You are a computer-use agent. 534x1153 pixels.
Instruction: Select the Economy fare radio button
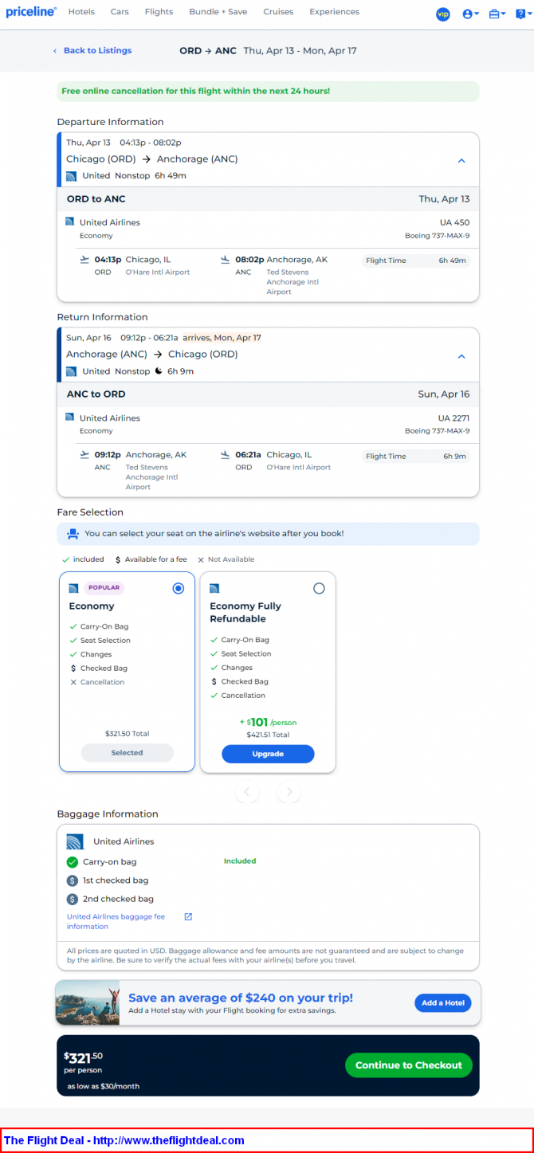click(178, 588)
